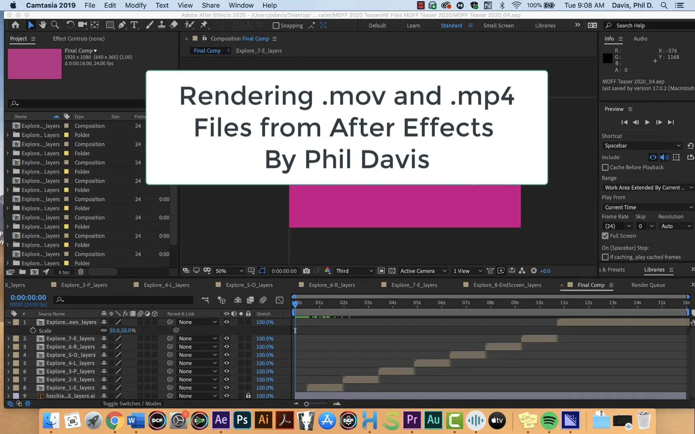This screenshot has width=695, height=434.
Task: Play the preview with Play button
Action: [647, 122]
